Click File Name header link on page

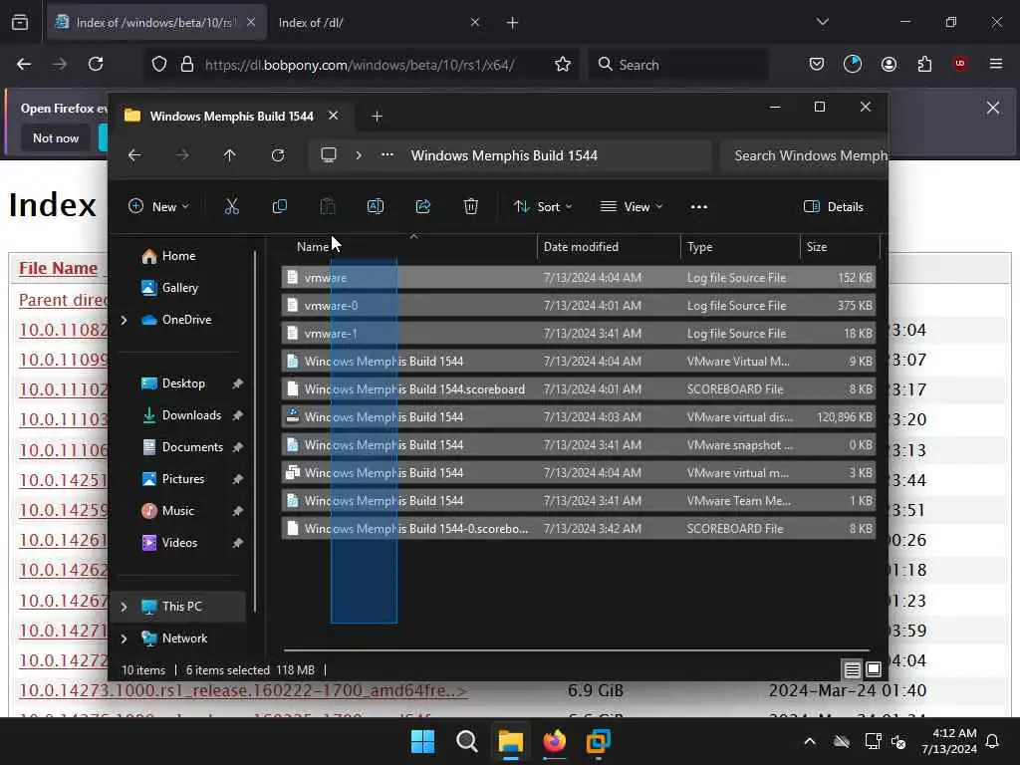click(x=58, y=268)
